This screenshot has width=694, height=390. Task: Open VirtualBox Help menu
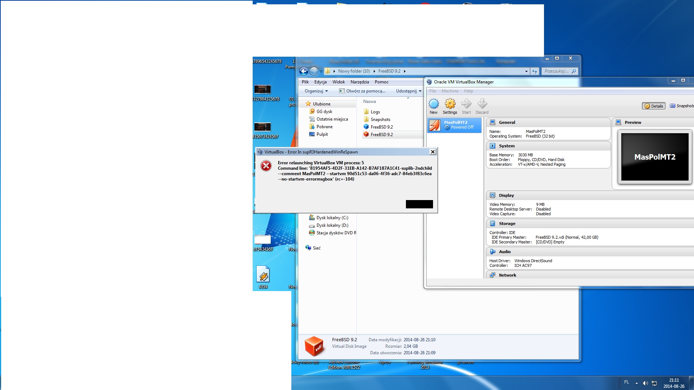(x=468, y=91)
